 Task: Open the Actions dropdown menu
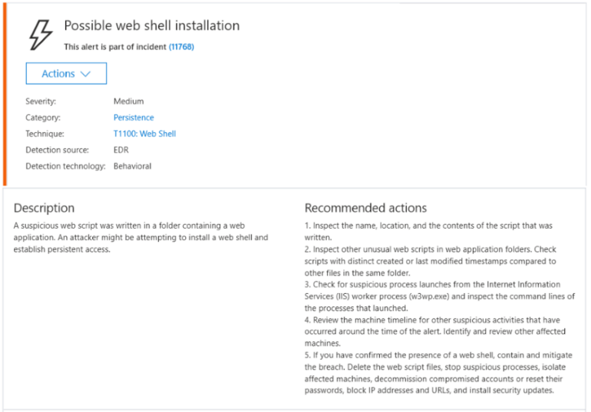pyautogui.click(x=66, y=73)
